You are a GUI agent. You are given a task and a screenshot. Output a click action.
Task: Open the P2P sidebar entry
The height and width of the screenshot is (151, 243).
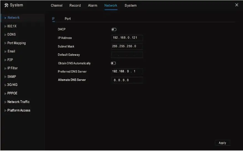click(10, 60)
